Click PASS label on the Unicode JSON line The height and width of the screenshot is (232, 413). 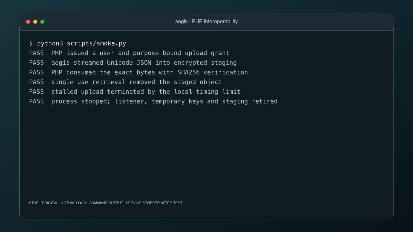click(36, 63)
